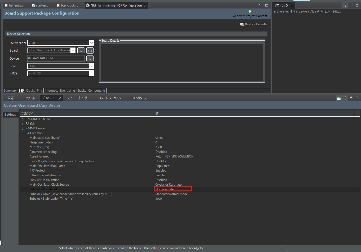Switch to the Clocks tab

[30, 91]
